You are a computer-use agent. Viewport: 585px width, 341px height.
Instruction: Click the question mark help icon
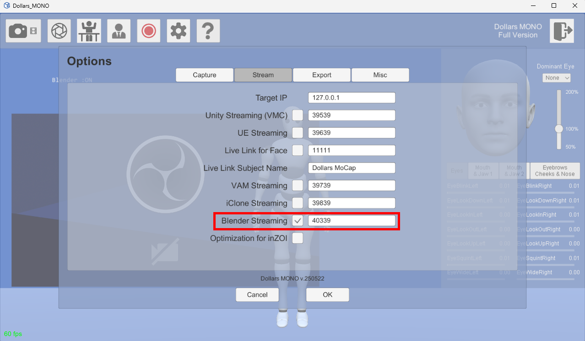[208, 31]
